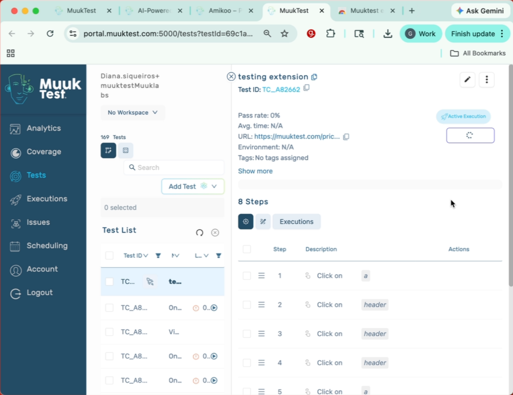This screenshot has height=395, width=513.
Task: Open Account in the sidebar
Action: [x=44, y=269]
